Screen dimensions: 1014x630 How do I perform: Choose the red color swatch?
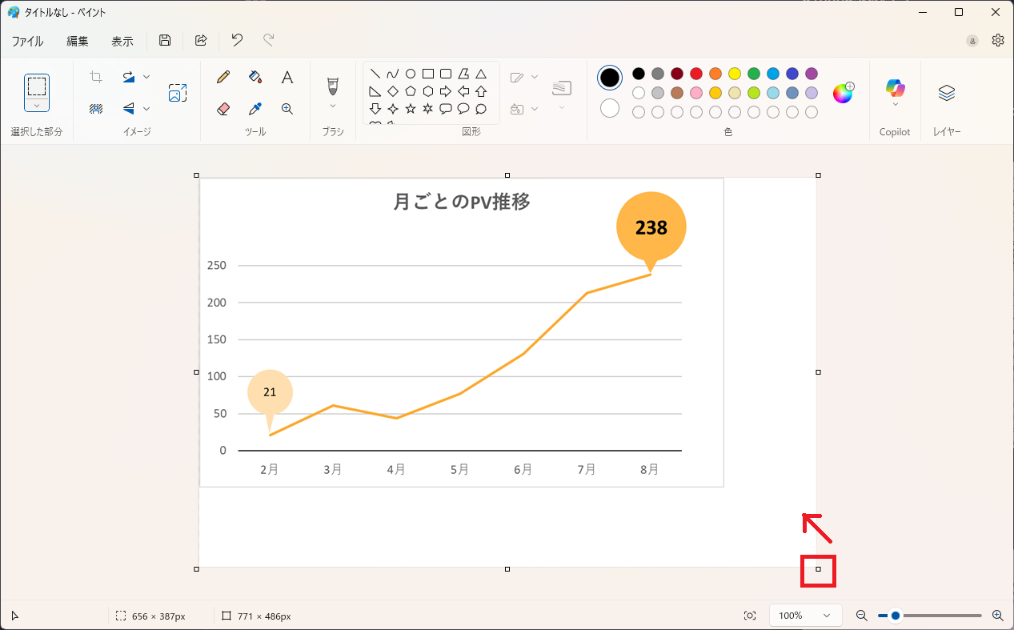pos(696,74)
